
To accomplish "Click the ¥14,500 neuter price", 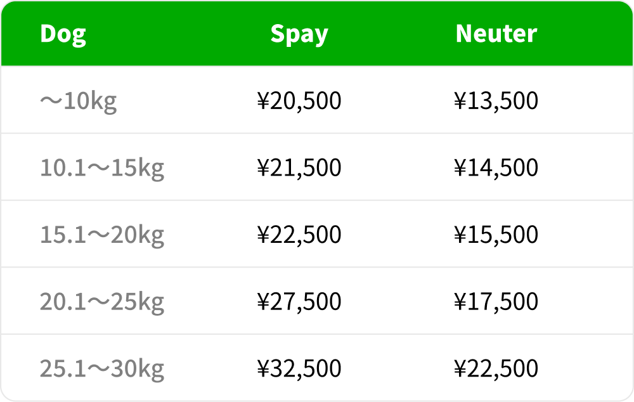I will (x=496, y=168).
